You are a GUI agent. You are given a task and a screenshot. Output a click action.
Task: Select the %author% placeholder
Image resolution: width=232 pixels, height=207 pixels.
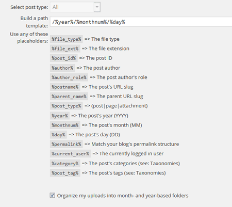coord(62,68)
